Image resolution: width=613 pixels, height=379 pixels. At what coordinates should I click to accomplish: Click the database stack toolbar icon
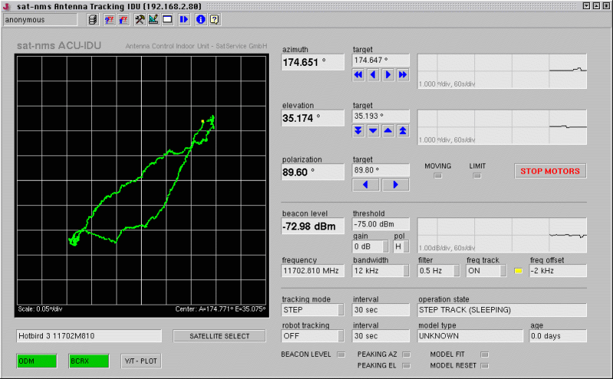coord(93,19)
